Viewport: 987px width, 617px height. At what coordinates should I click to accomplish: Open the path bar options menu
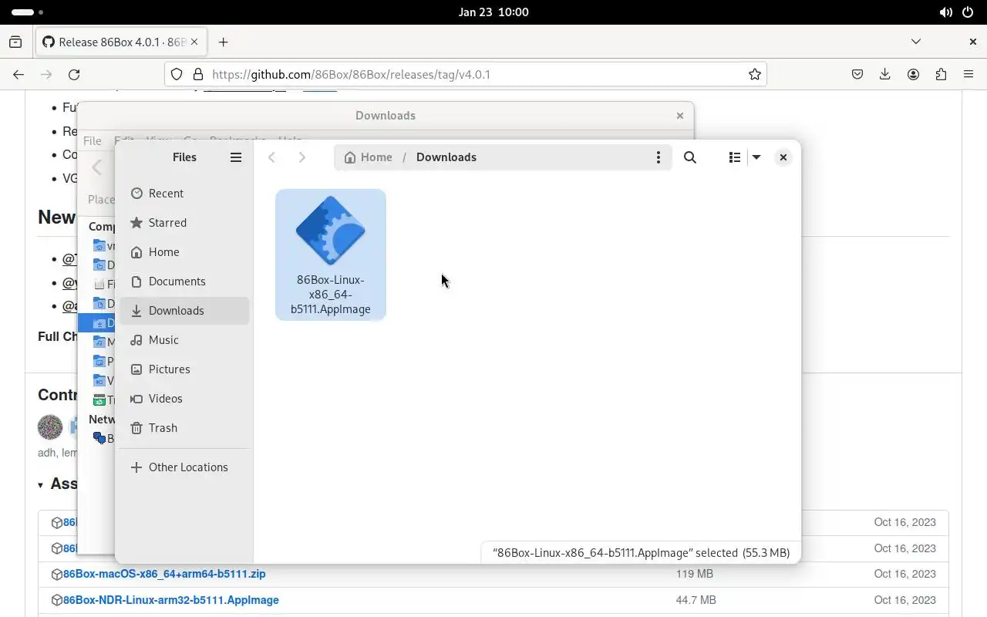pos(658,157)
